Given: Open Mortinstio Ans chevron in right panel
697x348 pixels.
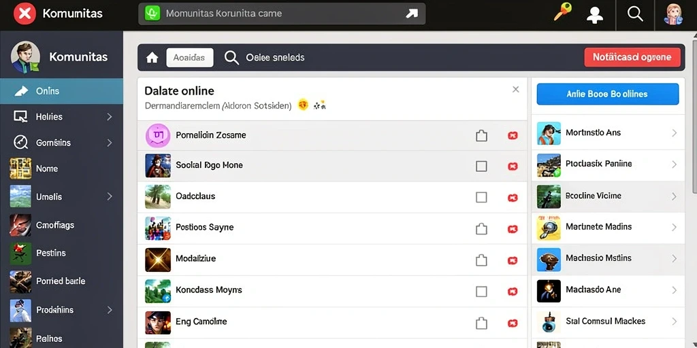Looking at the screenshot, I should tap(675, 133).
